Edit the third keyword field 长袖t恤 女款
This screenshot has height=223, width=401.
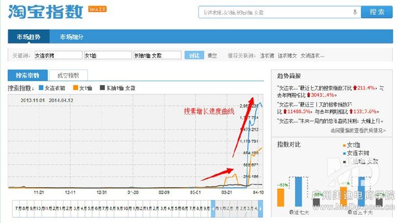tap(157, 55)
